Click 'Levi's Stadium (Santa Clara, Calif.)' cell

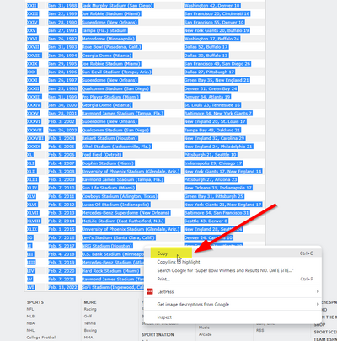pos(119,237)
